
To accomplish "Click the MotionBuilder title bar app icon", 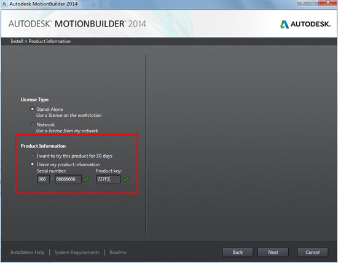I will tap(4, 4).
